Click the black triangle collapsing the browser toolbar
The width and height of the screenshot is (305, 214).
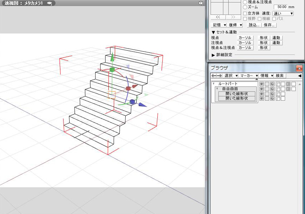pyautogui.click(x=300, y=76)
